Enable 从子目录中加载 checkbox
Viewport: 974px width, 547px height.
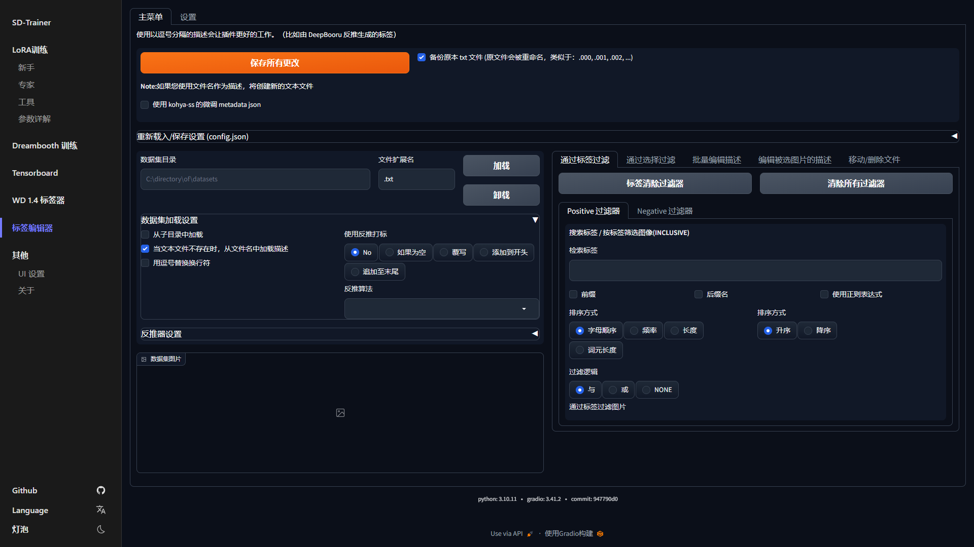[x=145, y=235]
